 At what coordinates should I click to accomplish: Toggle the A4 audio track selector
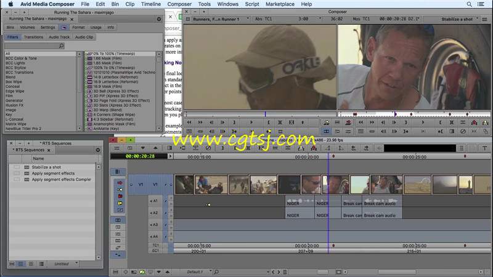[x=155, y=237]
